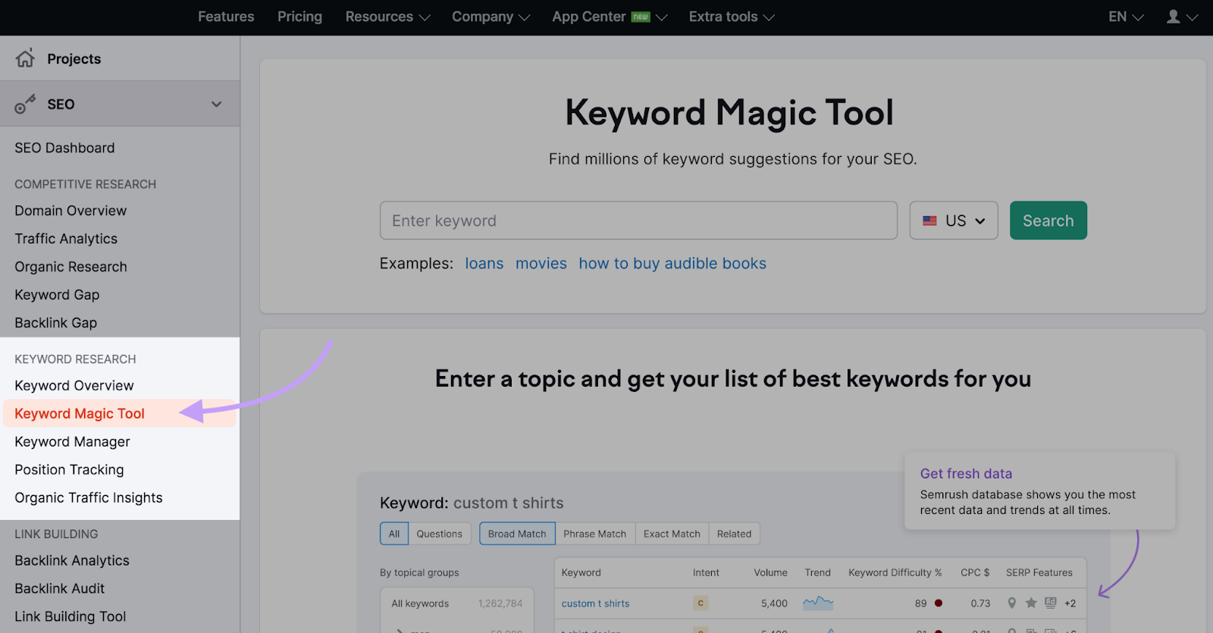
Task: Open Keyword Magic Tool in sidebar
Action: click(80, 414)
